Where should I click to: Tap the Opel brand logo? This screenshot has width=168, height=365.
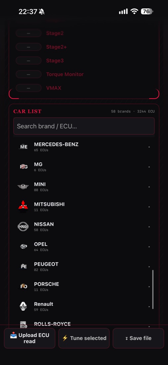click(23, 247)
